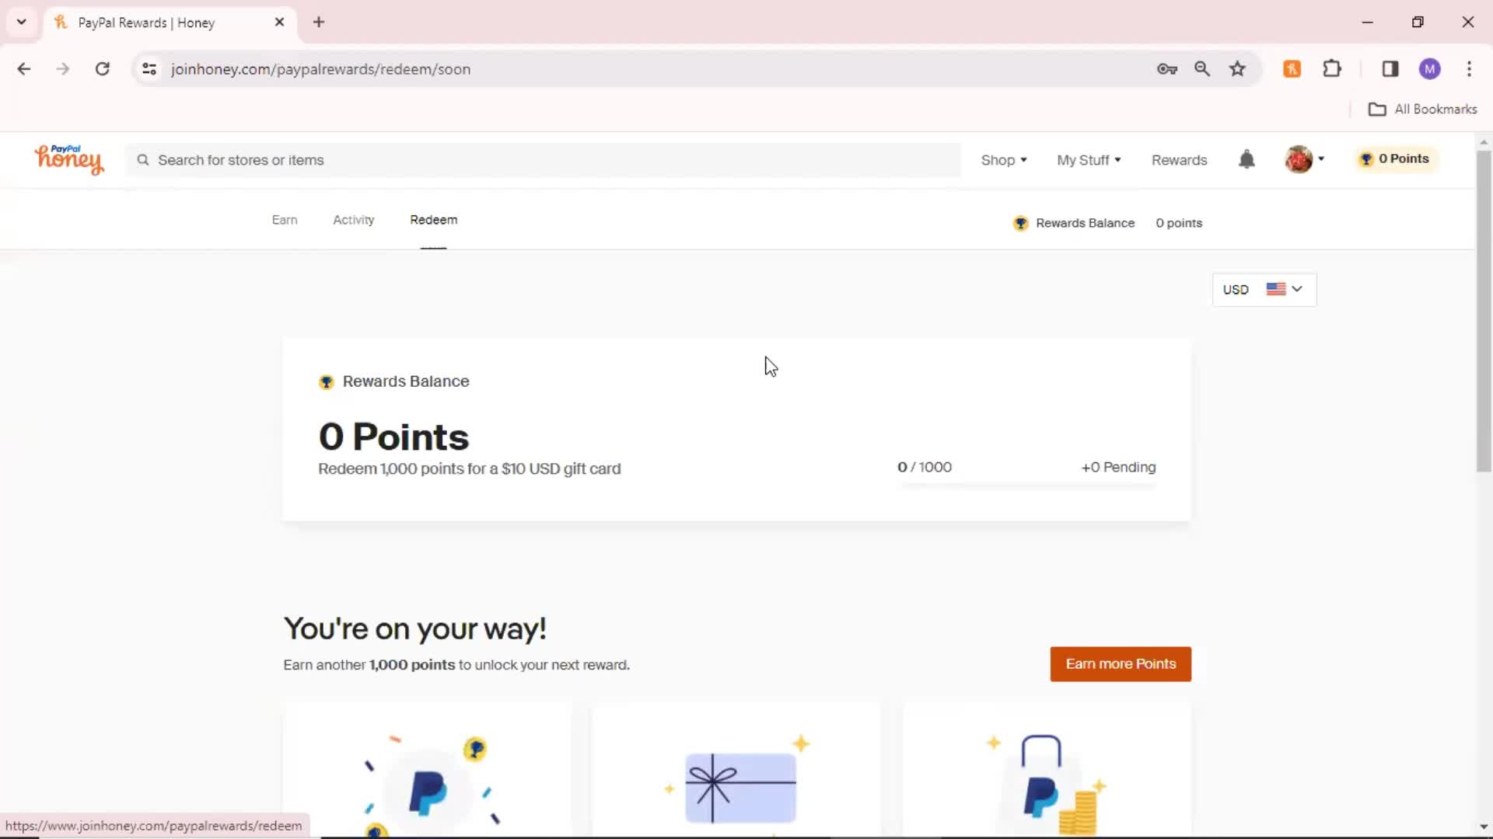The image size is (1493, 839).
Task: Click the page refresh icon
Action: click(x=103, y=70)
